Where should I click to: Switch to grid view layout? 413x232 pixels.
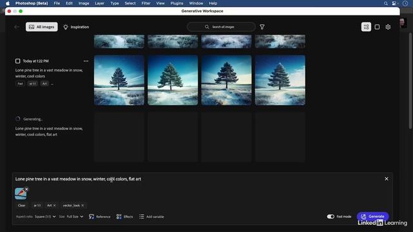click(x=366, y=27)
